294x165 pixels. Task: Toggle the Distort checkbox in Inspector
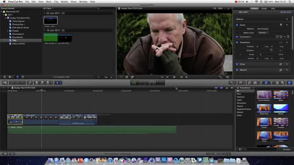237,70
